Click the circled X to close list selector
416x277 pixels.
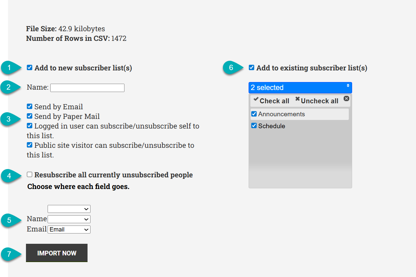[x=346, y=99]
